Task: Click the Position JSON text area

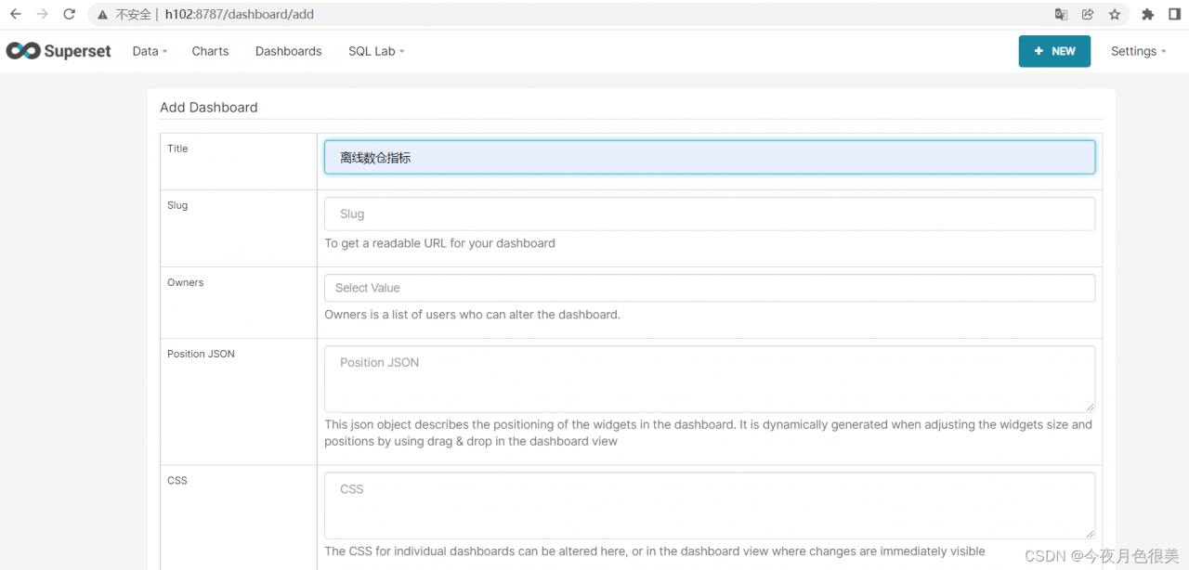Action: pos(710,379)
